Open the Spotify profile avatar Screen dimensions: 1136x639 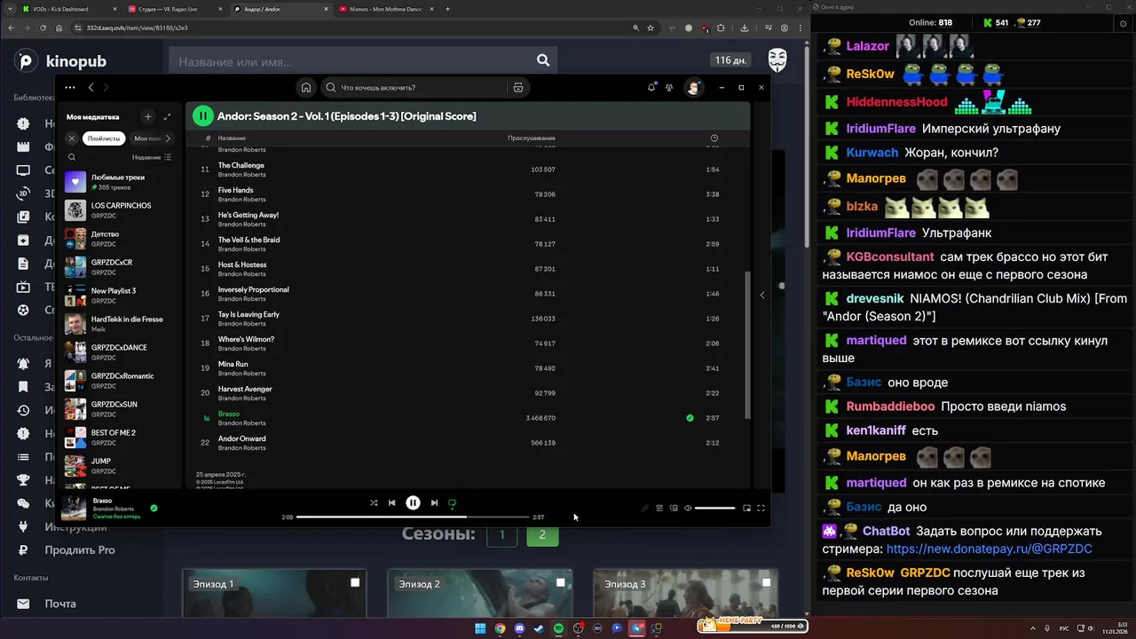[694, 87]
